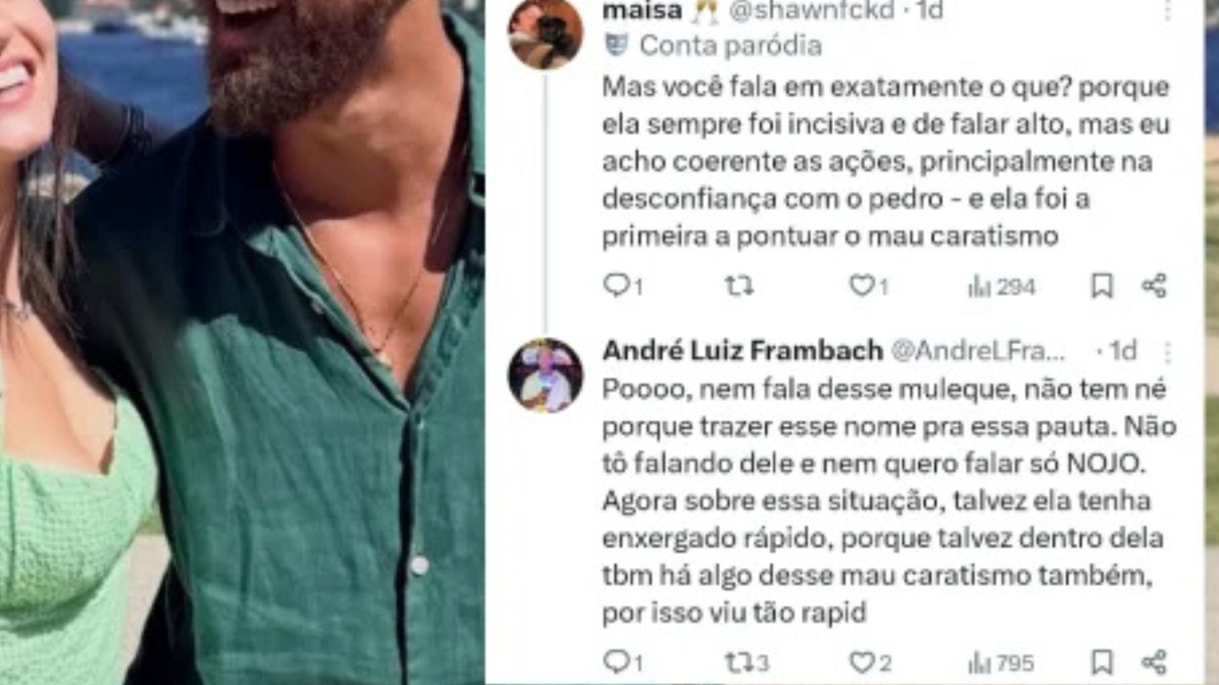Click the André Luiz Frambach display name
This screenshot has width=1219, height=685.
pos(742,350)
